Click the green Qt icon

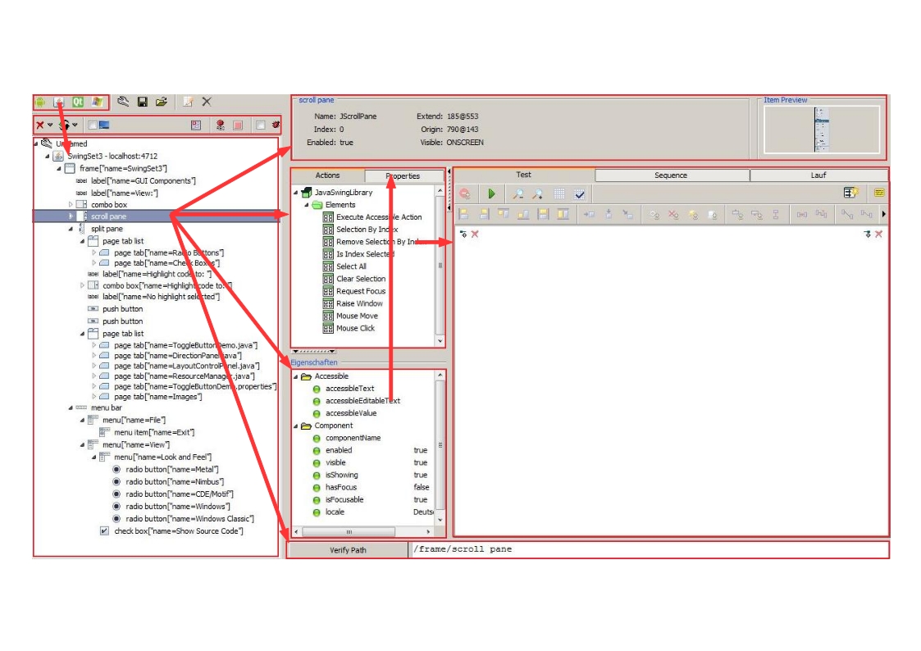coord(79,102)
